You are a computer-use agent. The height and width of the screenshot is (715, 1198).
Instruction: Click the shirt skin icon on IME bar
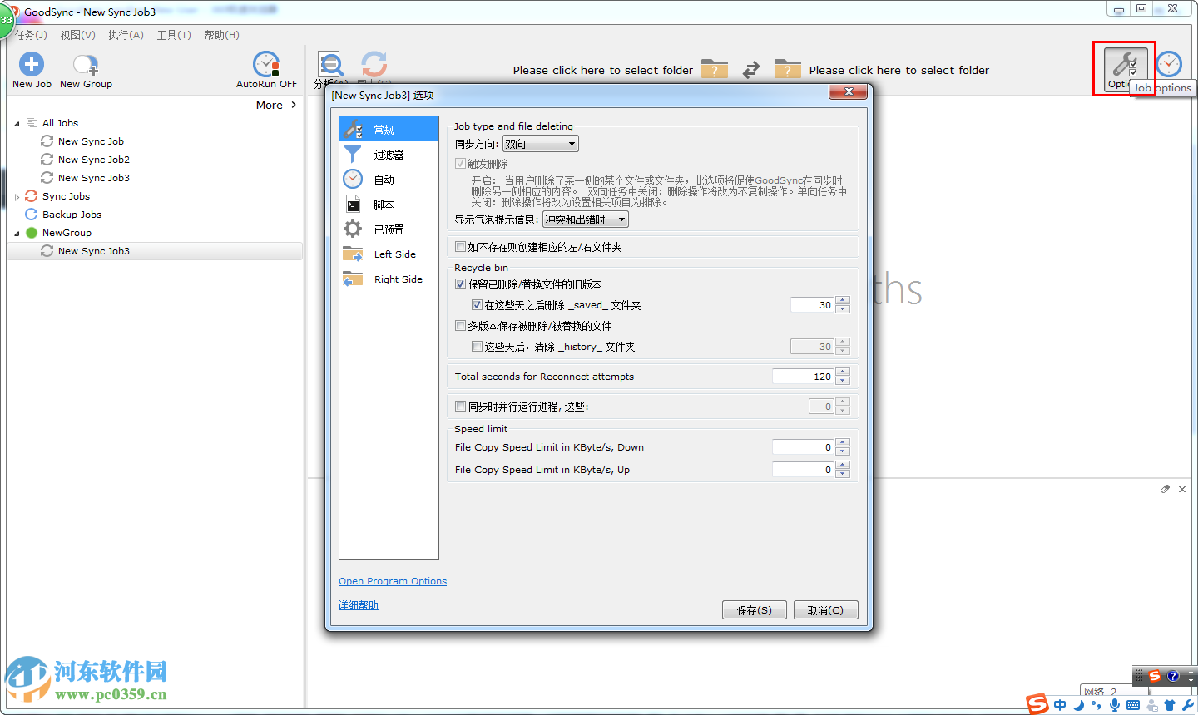point(1170,705)
